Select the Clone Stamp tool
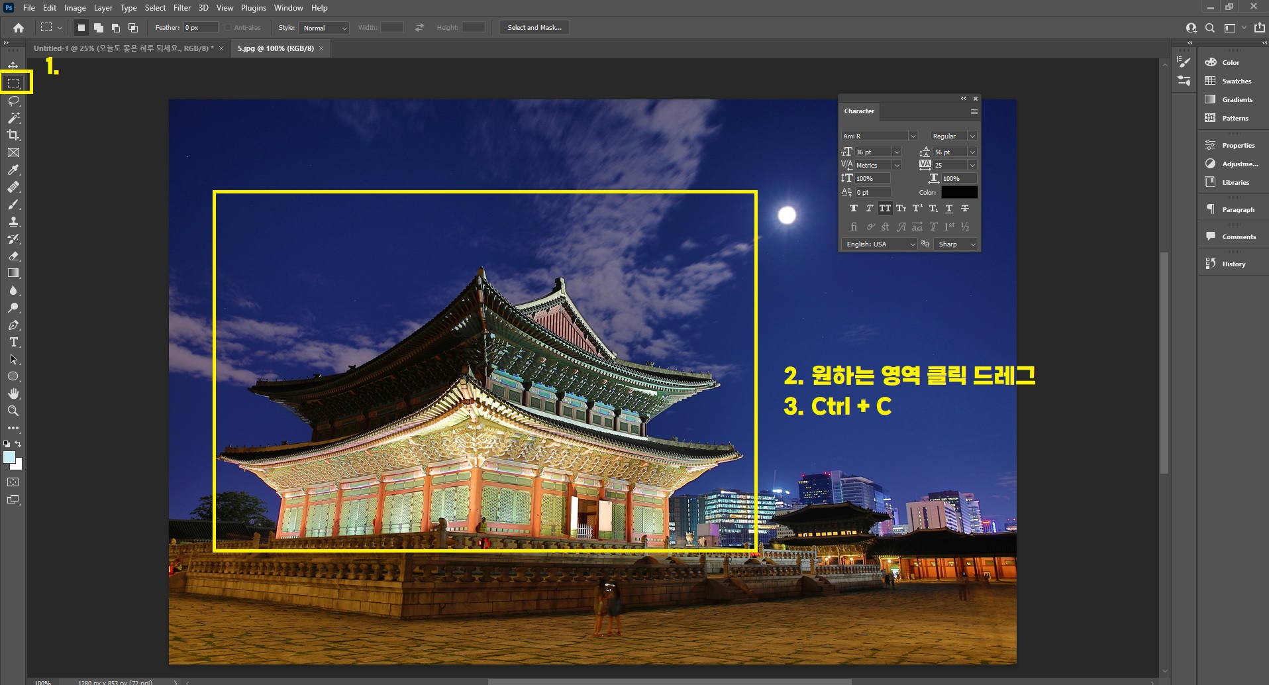The width and height of the screenshot is (1269, 685). [x=13, y=221]
